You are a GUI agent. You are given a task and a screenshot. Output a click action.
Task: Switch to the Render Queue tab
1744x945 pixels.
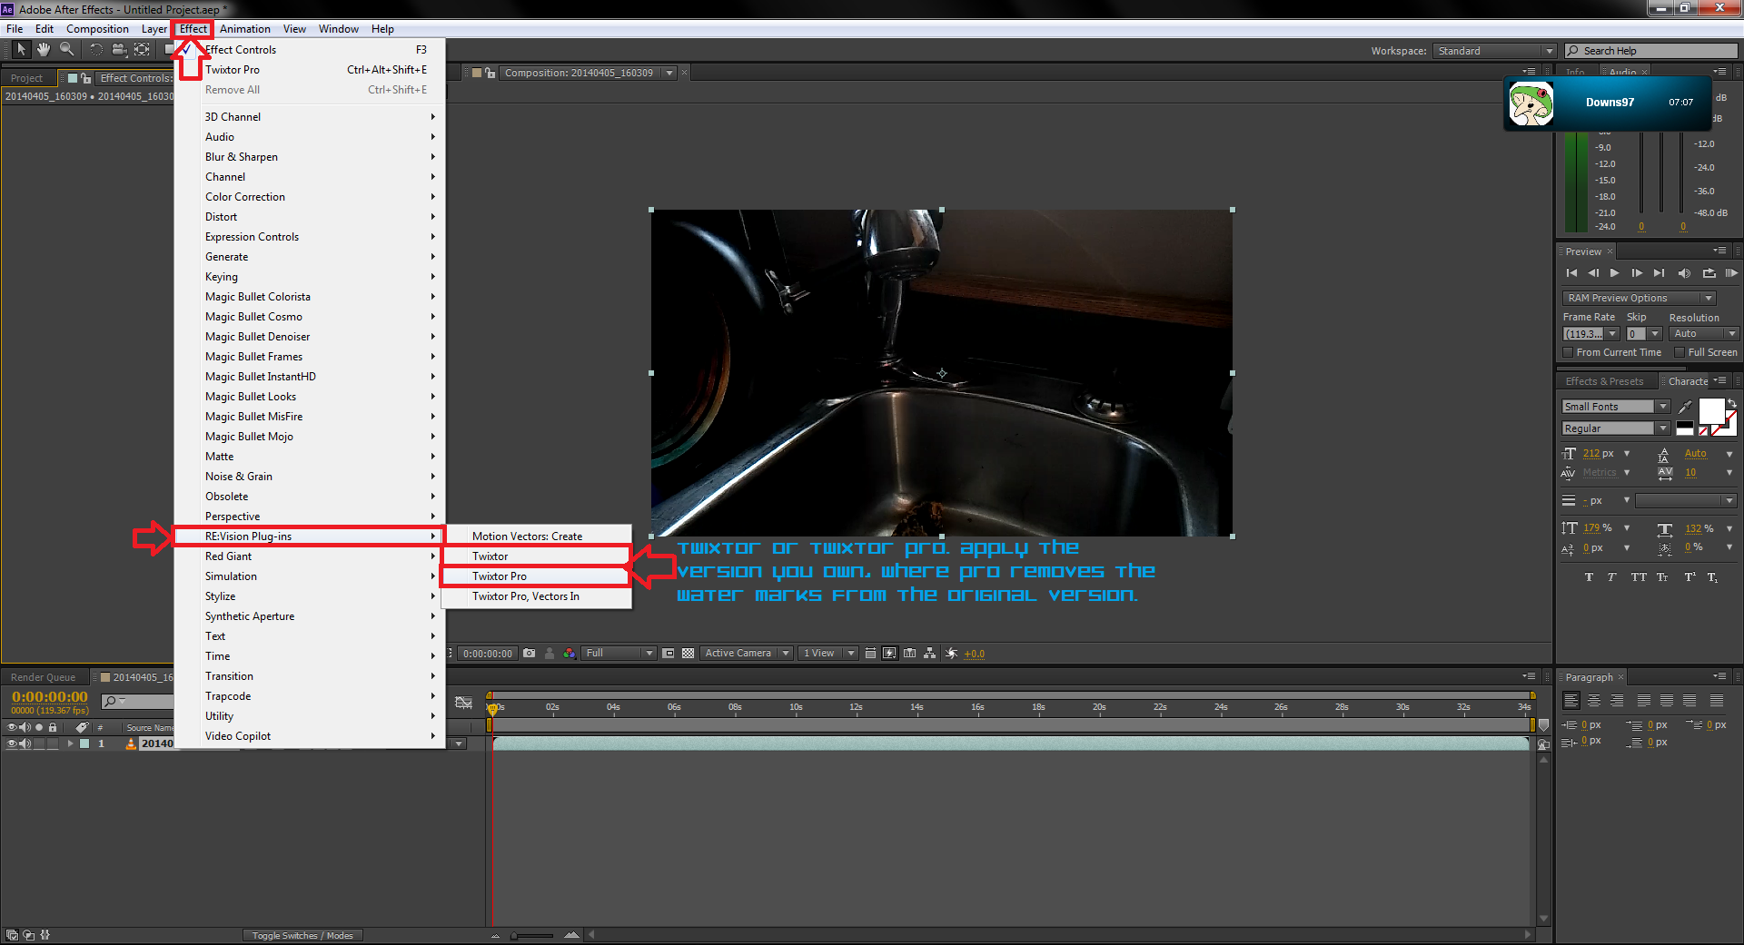coord(43,677)
